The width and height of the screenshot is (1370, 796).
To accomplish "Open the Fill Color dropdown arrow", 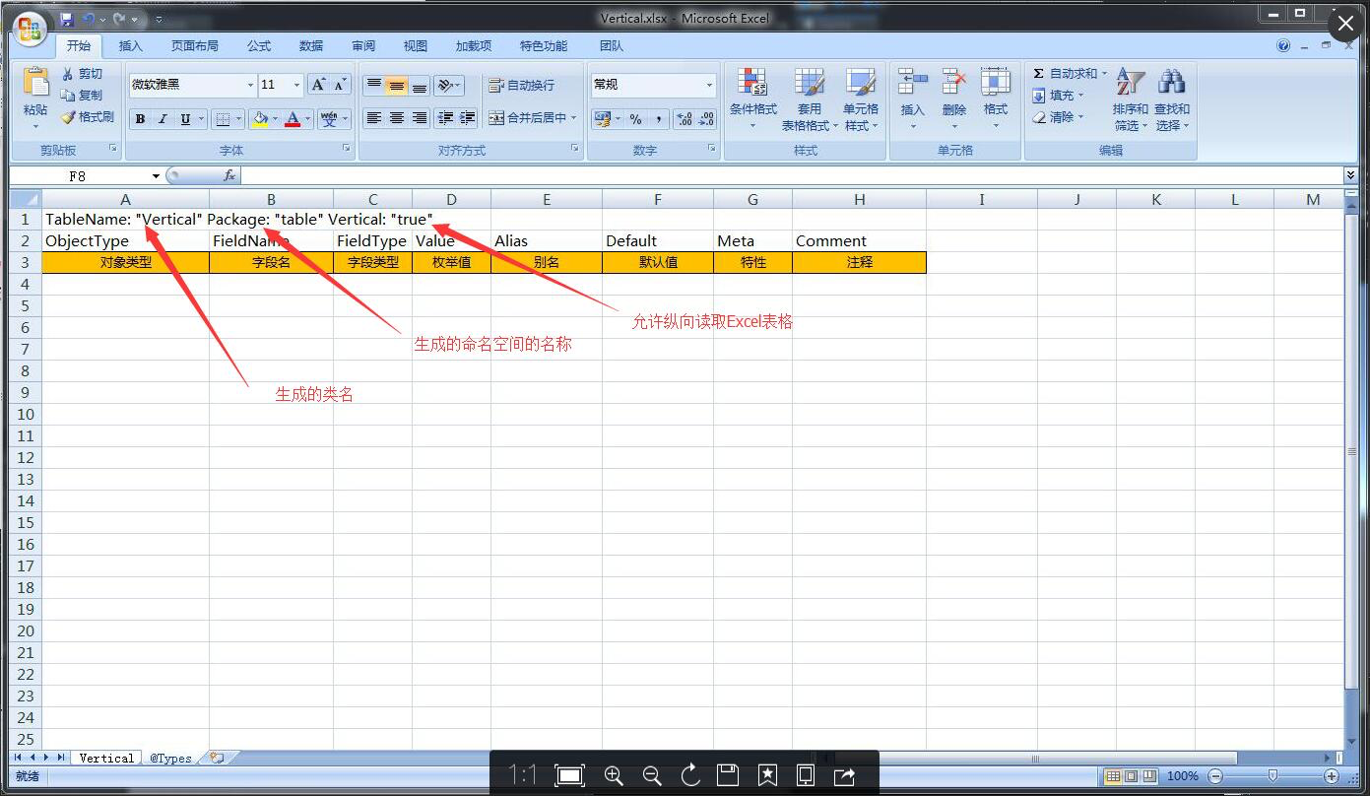I will coord(275,119).
